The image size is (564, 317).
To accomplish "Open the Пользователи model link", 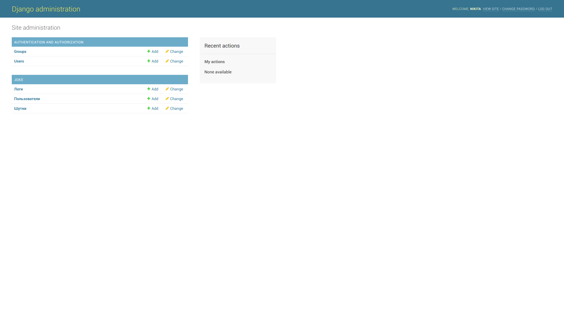I will (x=27, y=99).
